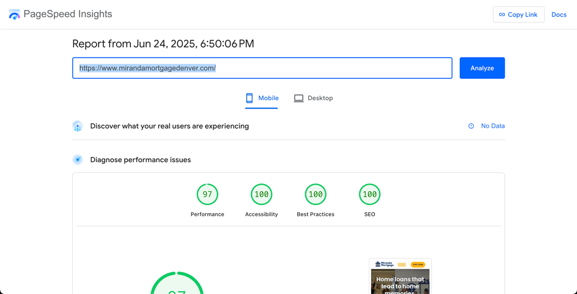Select the Best Practices 100 score gauge
The image size is (577, 294).
coord(316,194)
